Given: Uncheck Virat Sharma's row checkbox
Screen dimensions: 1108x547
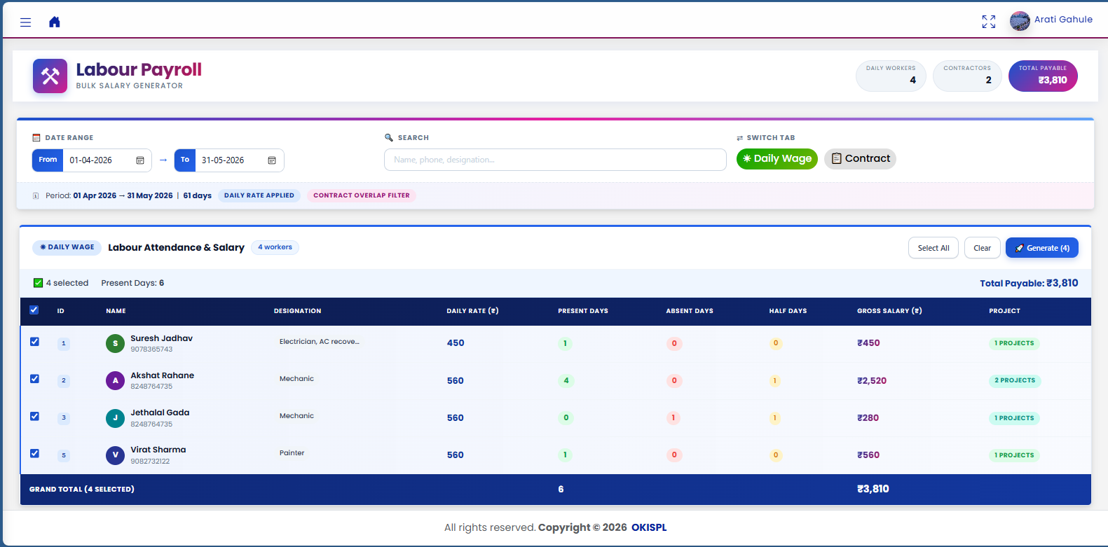Looking at the screenshot, I should point(34,453).
